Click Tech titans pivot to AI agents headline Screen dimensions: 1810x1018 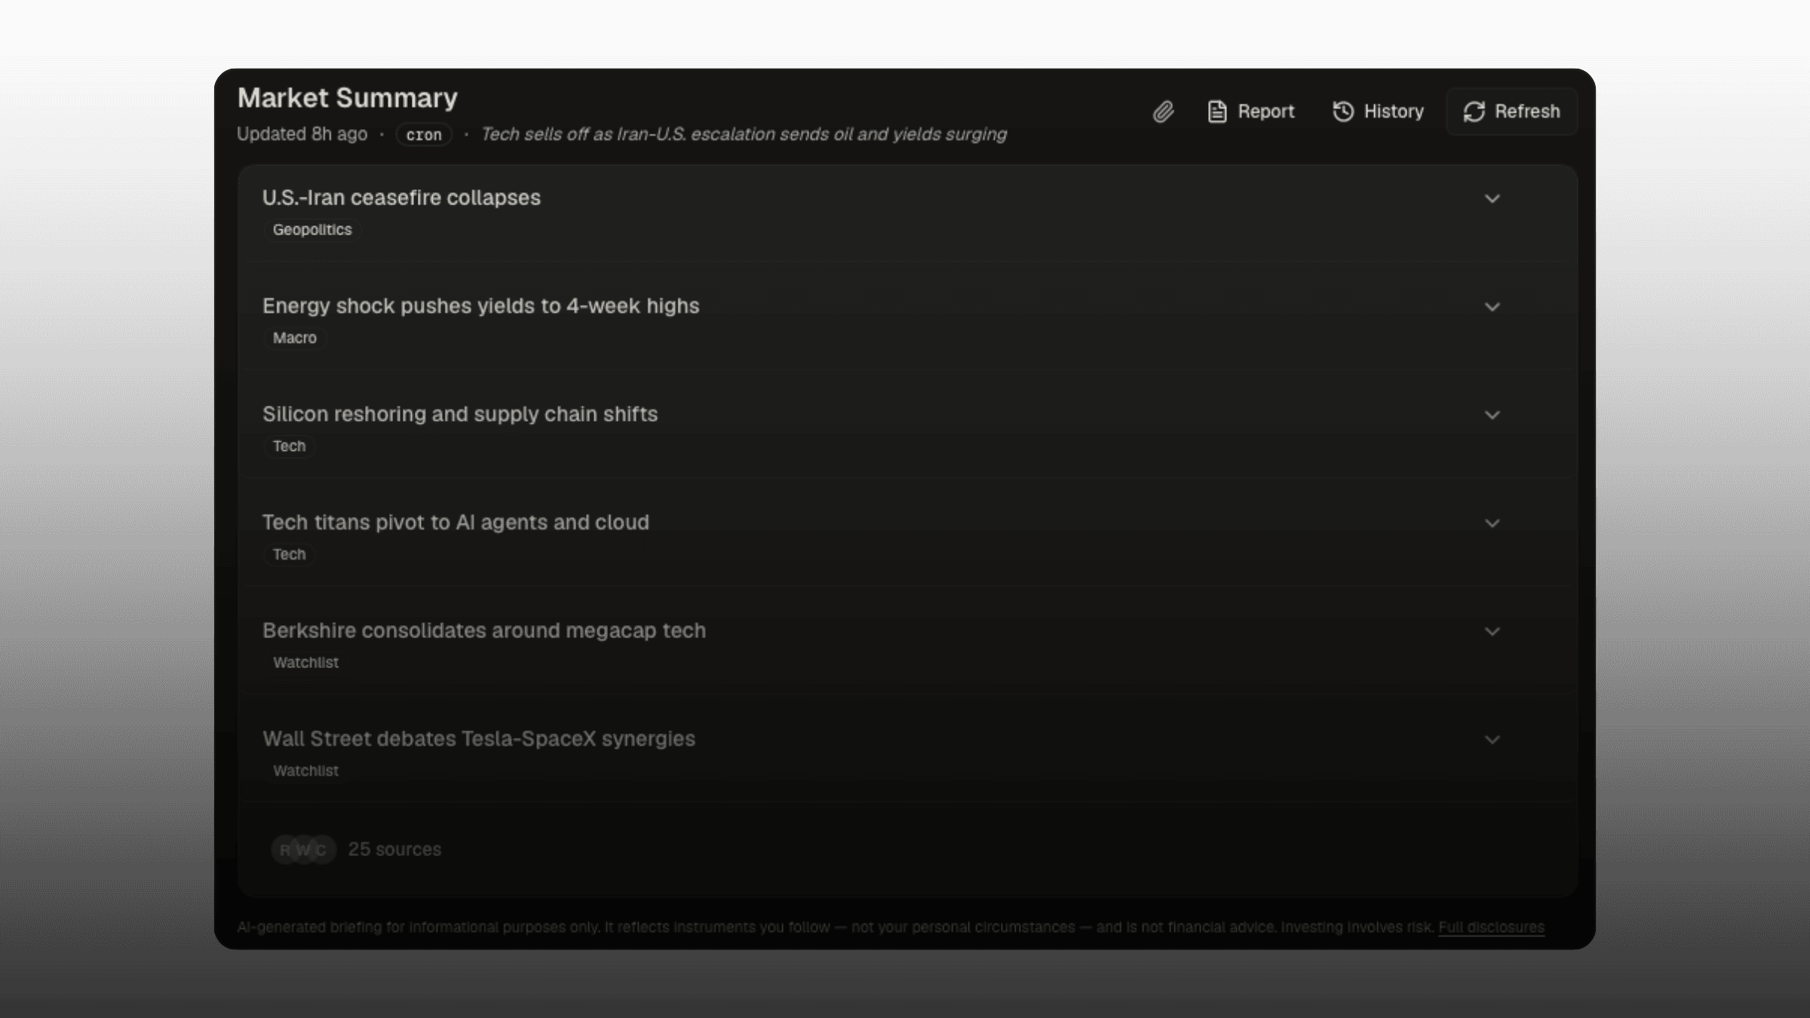point(456,523)
